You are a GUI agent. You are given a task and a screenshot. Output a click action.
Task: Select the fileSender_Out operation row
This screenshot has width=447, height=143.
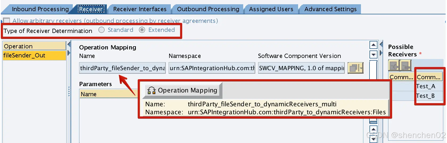click(x=34, y=55)
